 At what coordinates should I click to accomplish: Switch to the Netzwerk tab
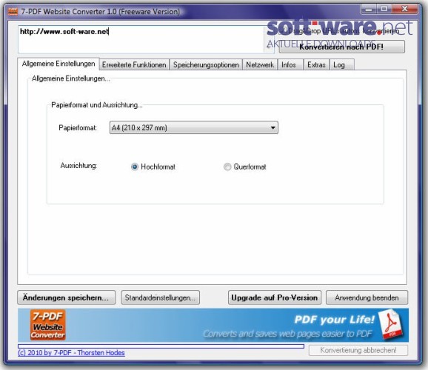(260, 64)
